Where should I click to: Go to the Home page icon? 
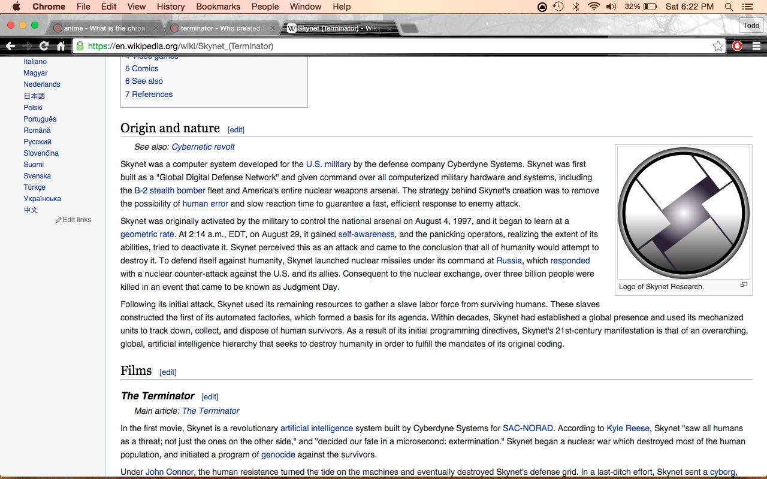tap(61, 46)
